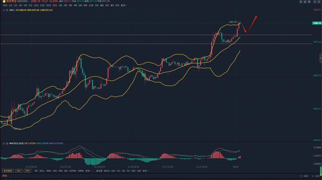The height and width of the screenshot is (180, 322).
Task: Select the 3分 timeframe
Action: (20, 6)
